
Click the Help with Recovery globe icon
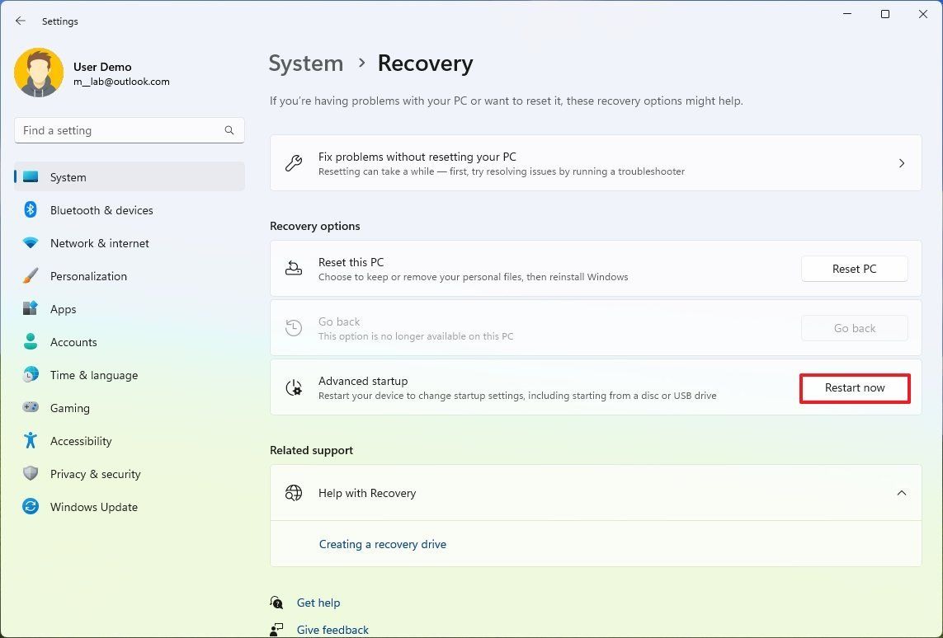[x=294, y=493]
